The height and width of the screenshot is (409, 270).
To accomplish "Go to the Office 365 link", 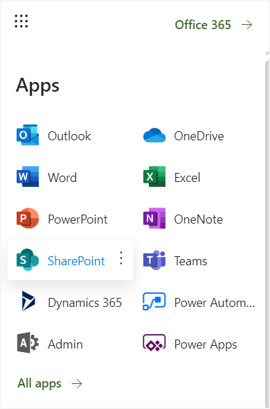I will [x=203, y=25].
